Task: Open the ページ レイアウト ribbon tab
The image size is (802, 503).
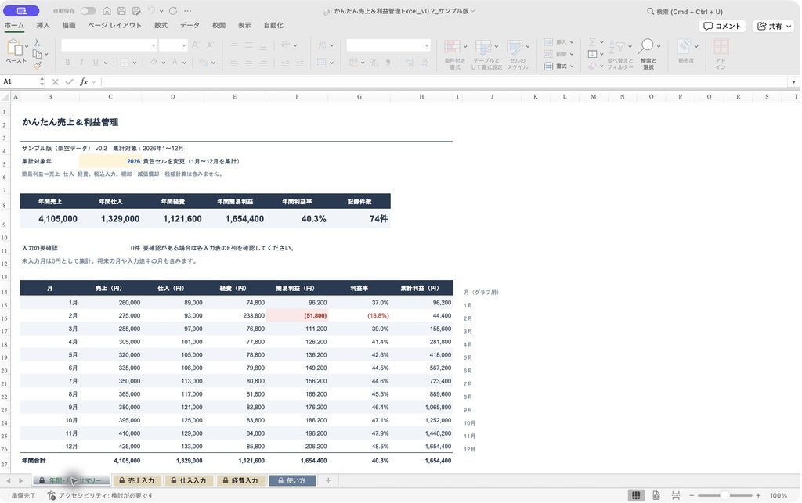Action: [114, 26]
